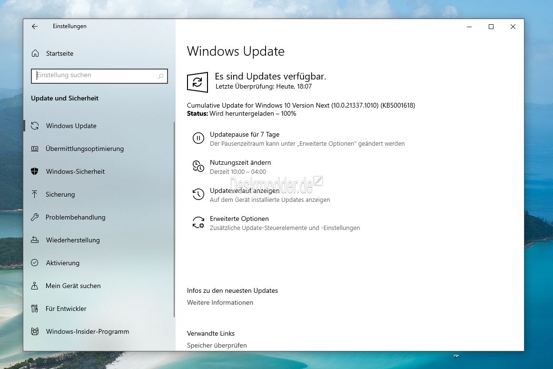This screenshot has height=369, width=553.
Task: Maximize the Einstellungen window
Action: [491, 27]
